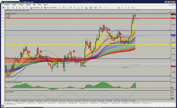177x108 pixels.
Task: Switch to GBPJPYm,H4 chart tab
Action: click(x=136, y=103)
